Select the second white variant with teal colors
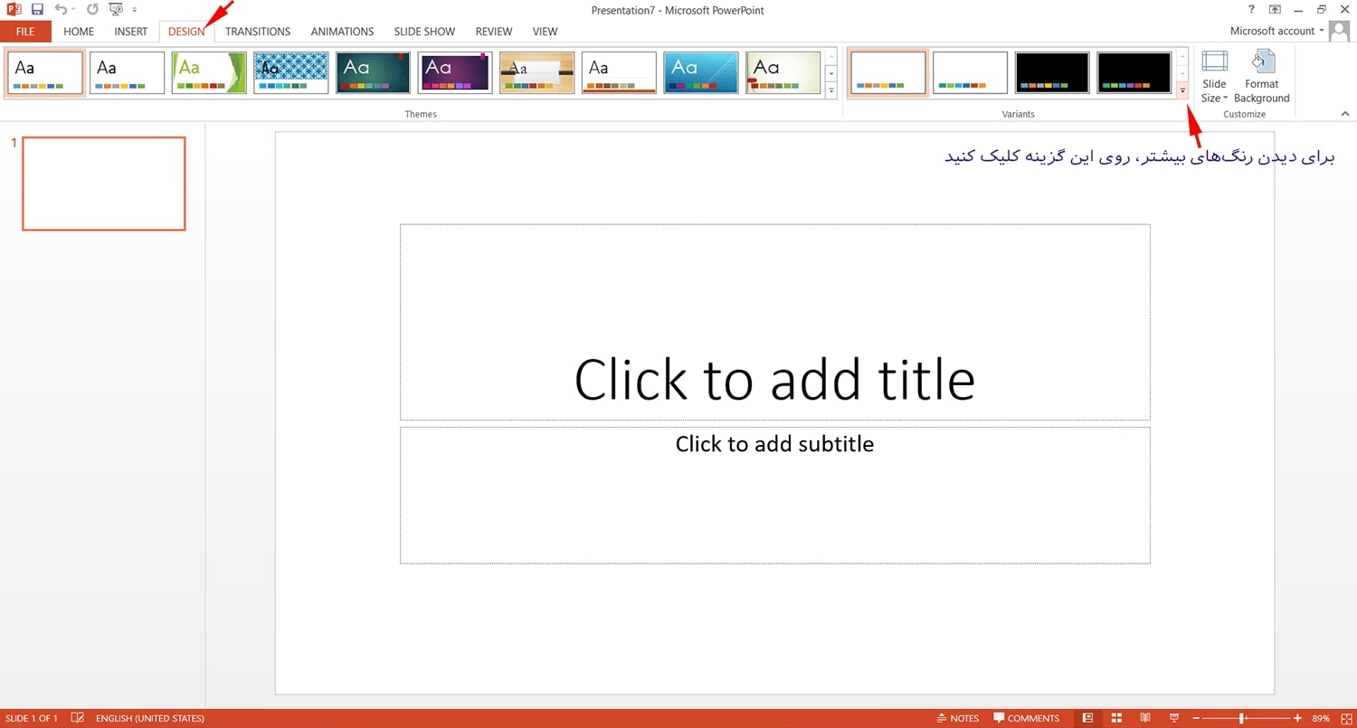This screenshot has height=728, width=1357. point(970,72)
